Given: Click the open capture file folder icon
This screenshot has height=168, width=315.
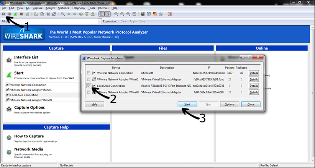Looking at the screenshot, I should pyautogui.click(x=36, y=14).
